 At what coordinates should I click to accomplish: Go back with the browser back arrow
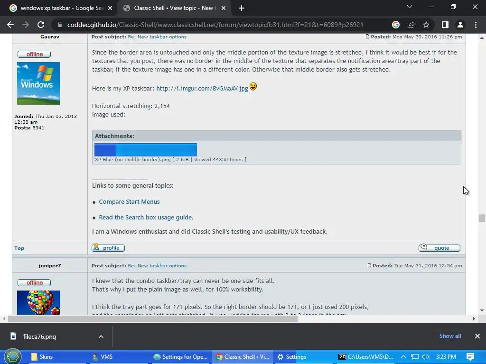[10, 25]
